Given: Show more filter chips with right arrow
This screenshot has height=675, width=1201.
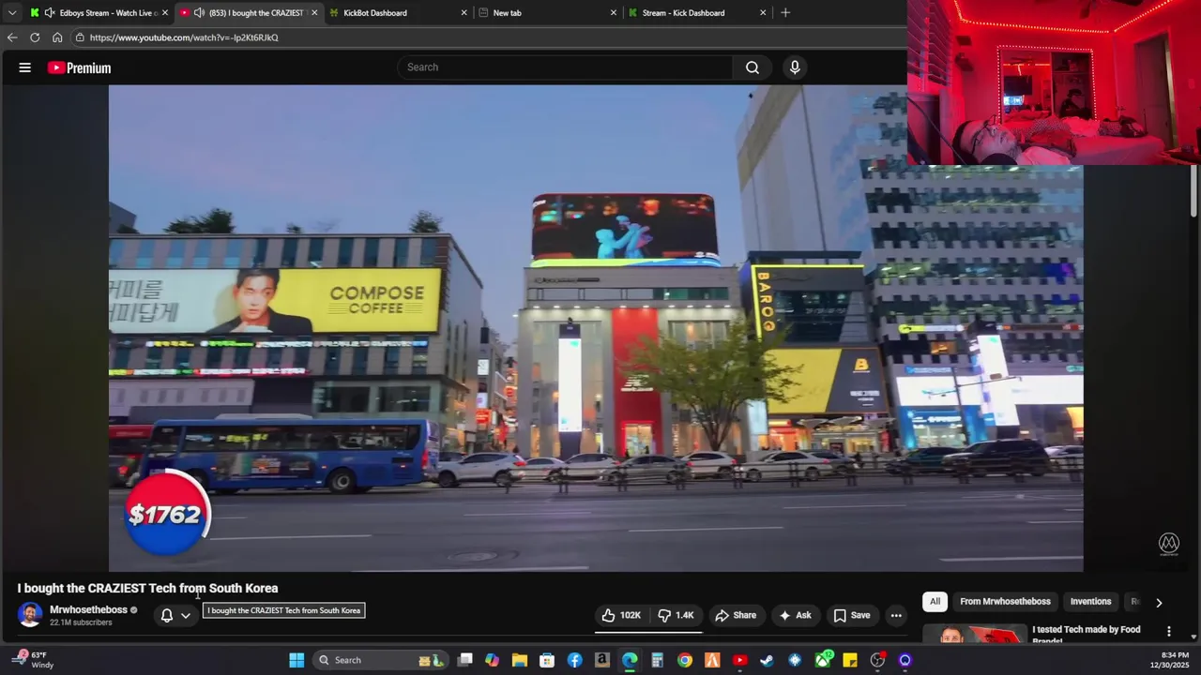Looking at the screenshot, I should [1159, 603].
